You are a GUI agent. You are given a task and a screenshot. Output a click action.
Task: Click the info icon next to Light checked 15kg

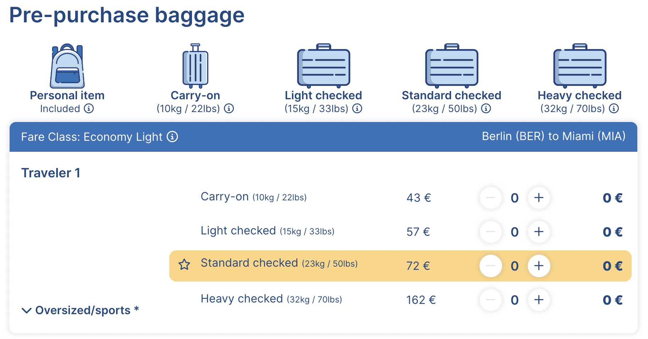[357, 109]
